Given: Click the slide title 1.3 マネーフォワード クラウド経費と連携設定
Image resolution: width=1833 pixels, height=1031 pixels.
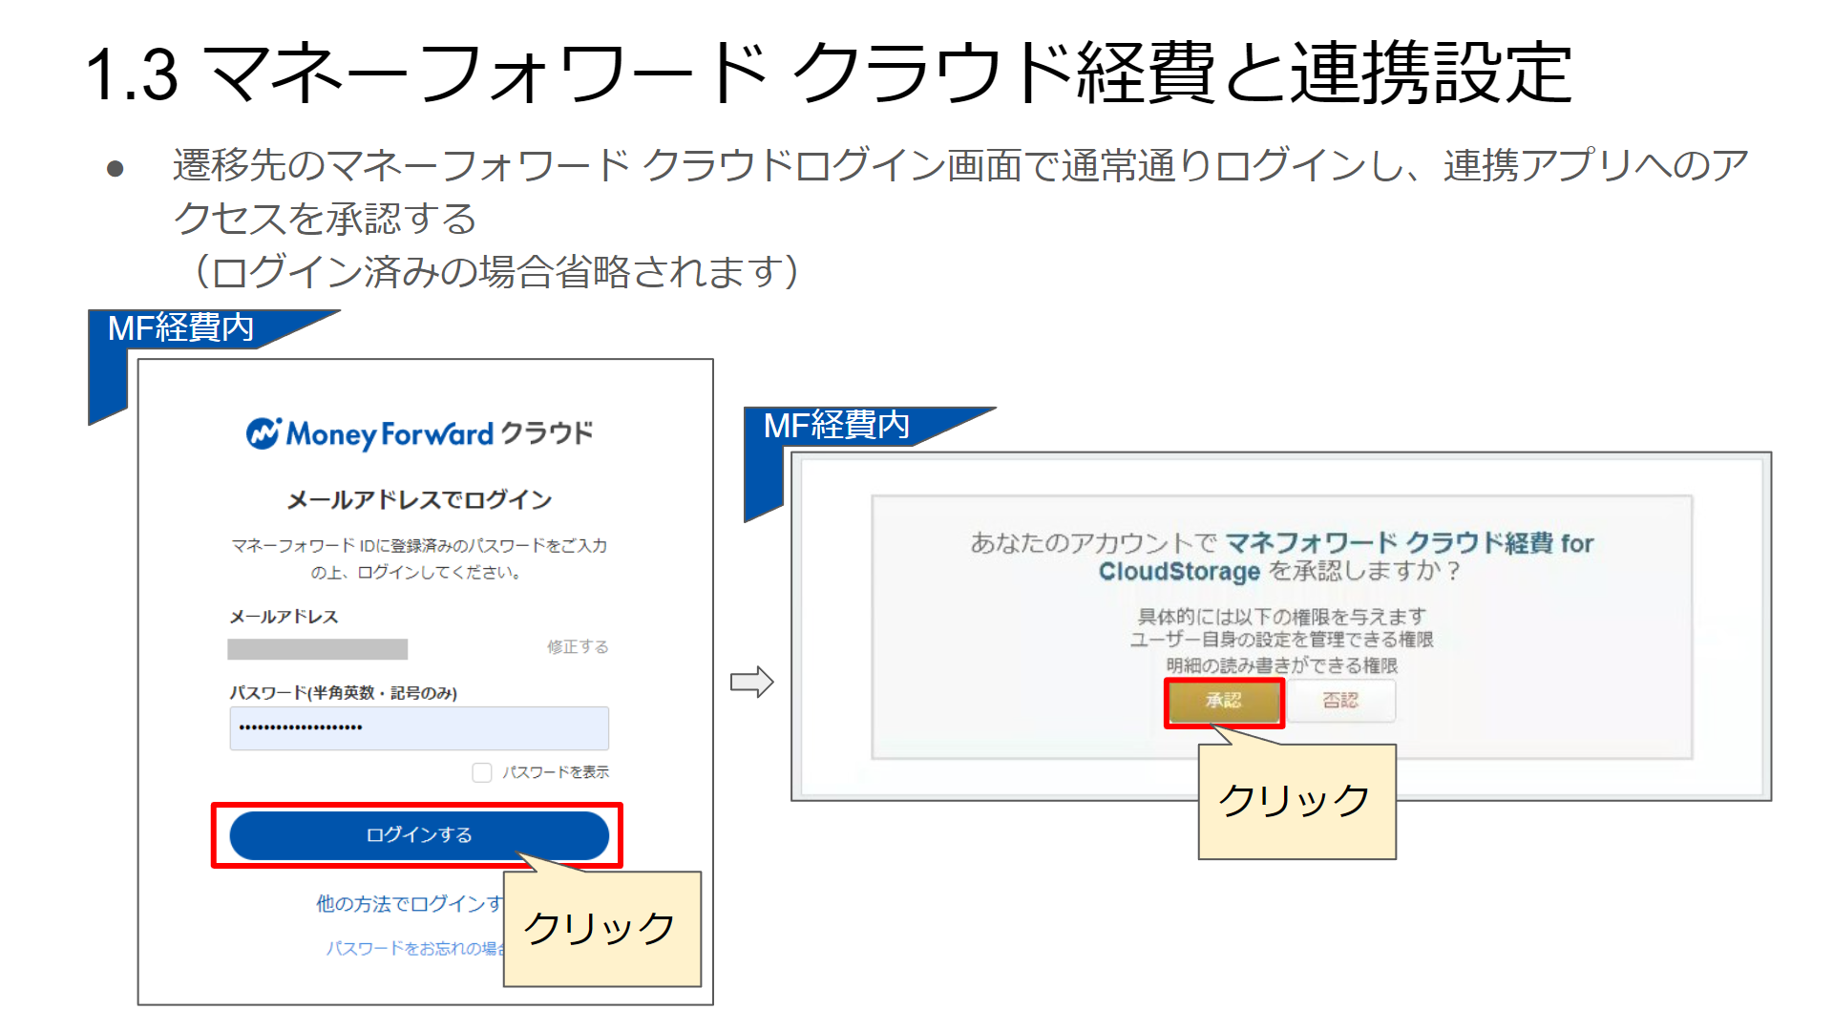Looking at the screenshot, I should (829, 73).
